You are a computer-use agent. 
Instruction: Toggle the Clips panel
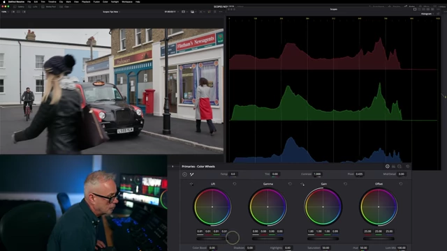[65, 6]
